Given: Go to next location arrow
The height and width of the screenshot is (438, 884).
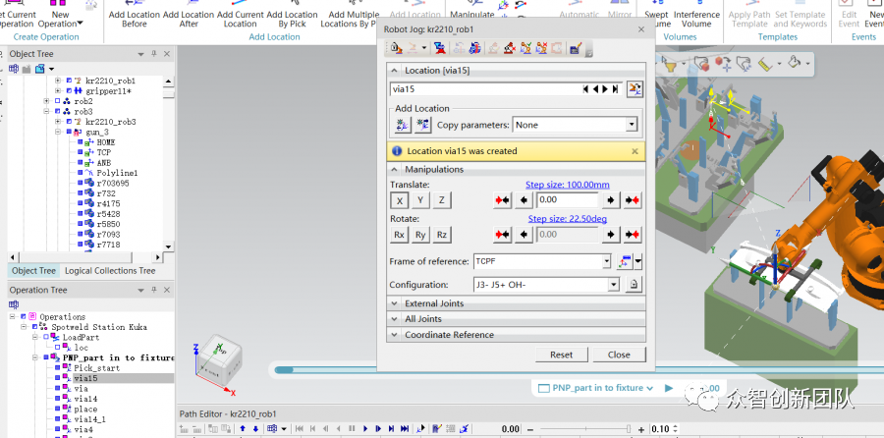Looking at the screenshot, I should tap(605, 89).
